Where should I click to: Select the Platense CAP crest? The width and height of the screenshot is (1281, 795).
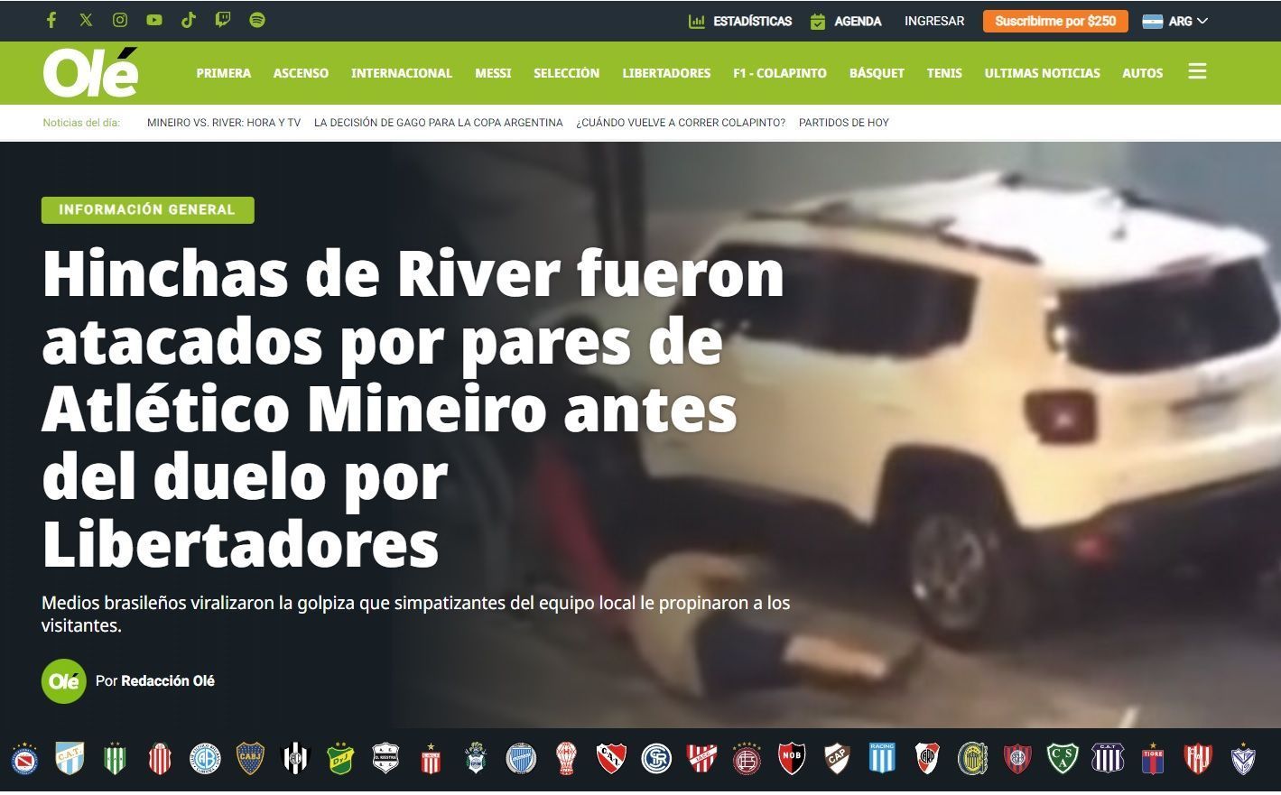click(x=837, y=759)
